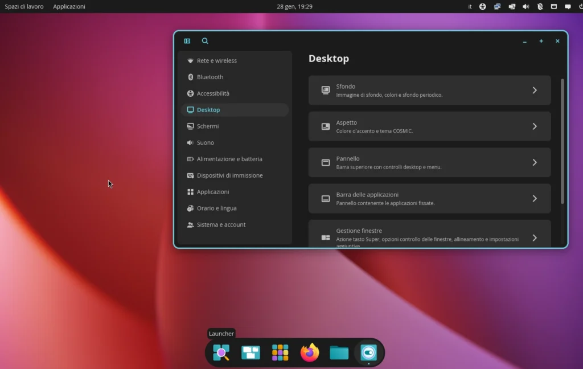
Task: Click the accessibility icon in the top panel
Action: coord(483,6)
